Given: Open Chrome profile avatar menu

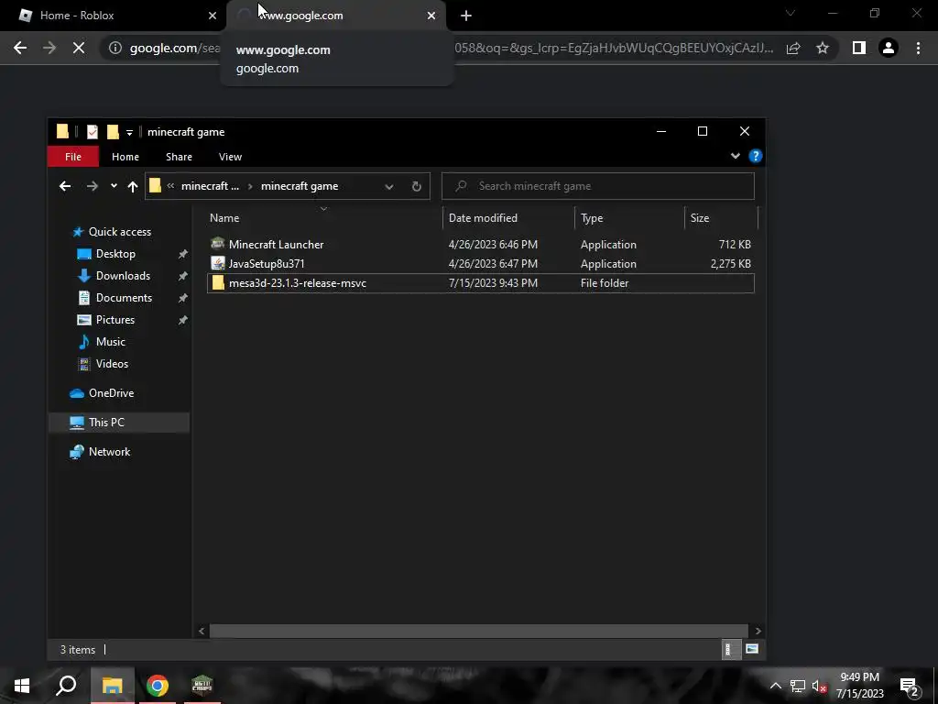Looking at the screenshot, I should click(x=889, y=48).
